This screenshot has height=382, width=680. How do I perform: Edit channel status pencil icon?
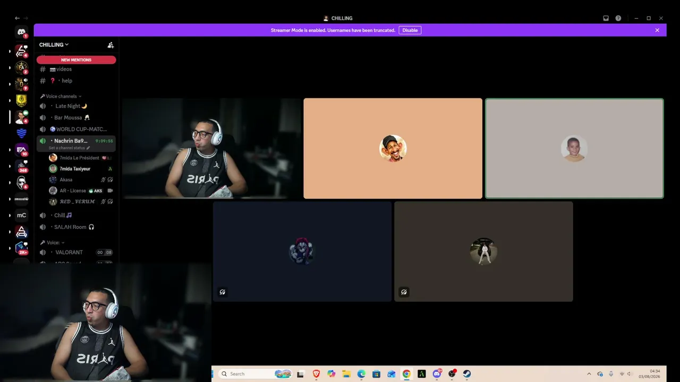88,148
